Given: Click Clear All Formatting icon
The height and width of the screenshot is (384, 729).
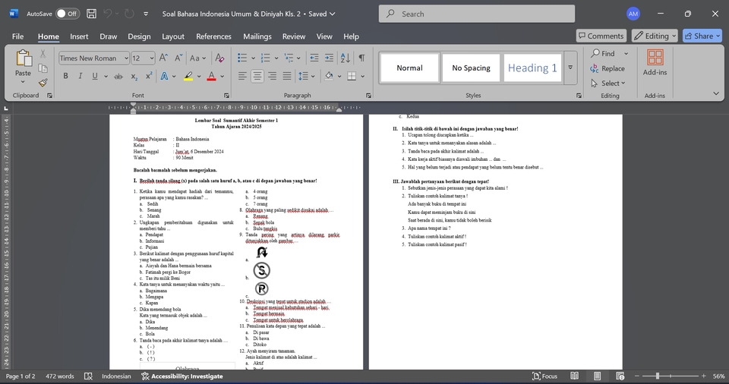Looking at the screenshot, I should pyautogui.click(x=219, y=58).
